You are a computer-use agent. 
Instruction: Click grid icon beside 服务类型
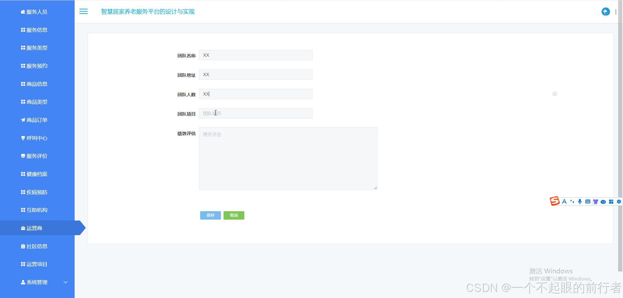point(23,48)
